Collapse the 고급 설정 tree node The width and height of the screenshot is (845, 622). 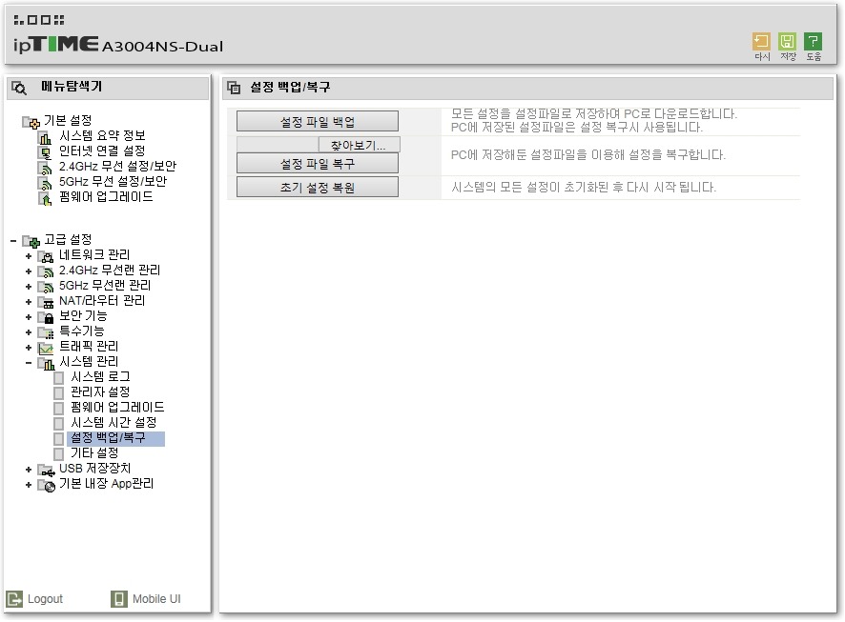point(13,241)
